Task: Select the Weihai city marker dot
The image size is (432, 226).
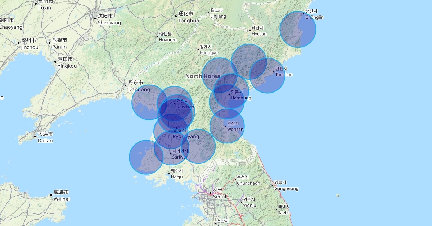Action: [x=51, y=195]
